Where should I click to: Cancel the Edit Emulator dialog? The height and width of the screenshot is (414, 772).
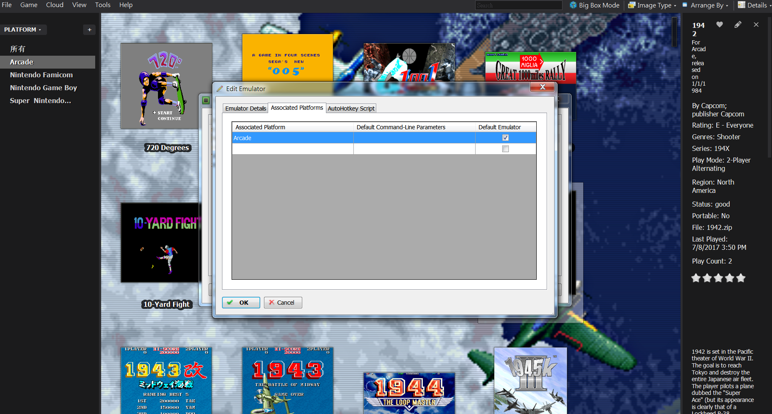pos(283,303)
